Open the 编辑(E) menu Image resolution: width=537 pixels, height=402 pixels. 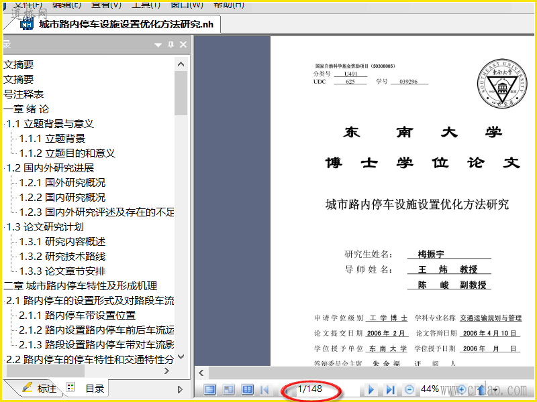click(66, 5)
